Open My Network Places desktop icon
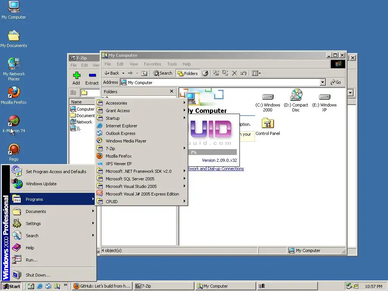This screenshot has width=388, height=291. 14,69
